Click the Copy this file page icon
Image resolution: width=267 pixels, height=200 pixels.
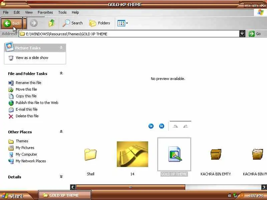(x=11, y=96)
